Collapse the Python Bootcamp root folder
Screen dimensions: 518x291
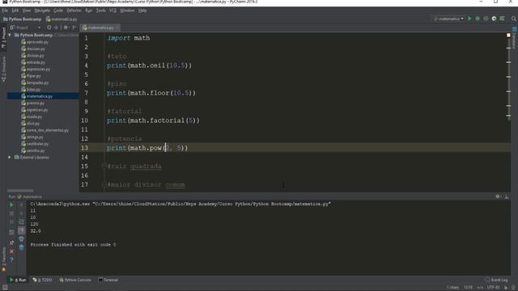coord(10,35)
